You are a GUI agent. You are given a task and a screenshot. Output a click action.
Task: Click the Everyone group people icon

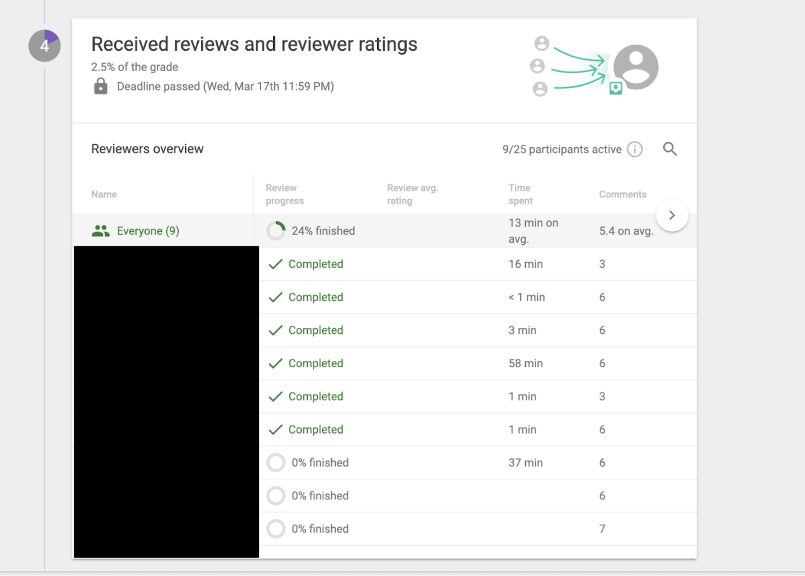100,231
